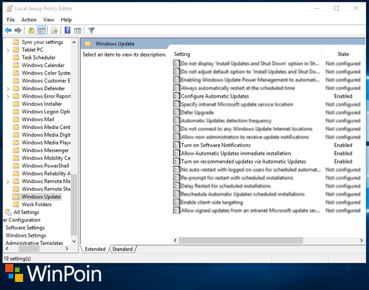Screen dimensions: 369x290
Task: Click the Work Folders folder icon
Action: 16,205
